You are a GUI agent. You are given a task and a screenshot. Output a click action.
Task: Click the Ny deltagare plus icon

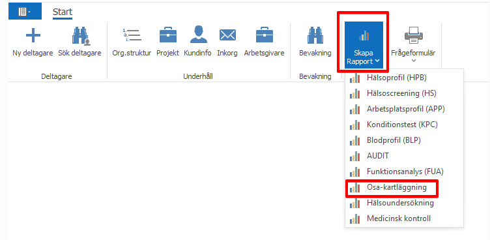coord(33,35)
